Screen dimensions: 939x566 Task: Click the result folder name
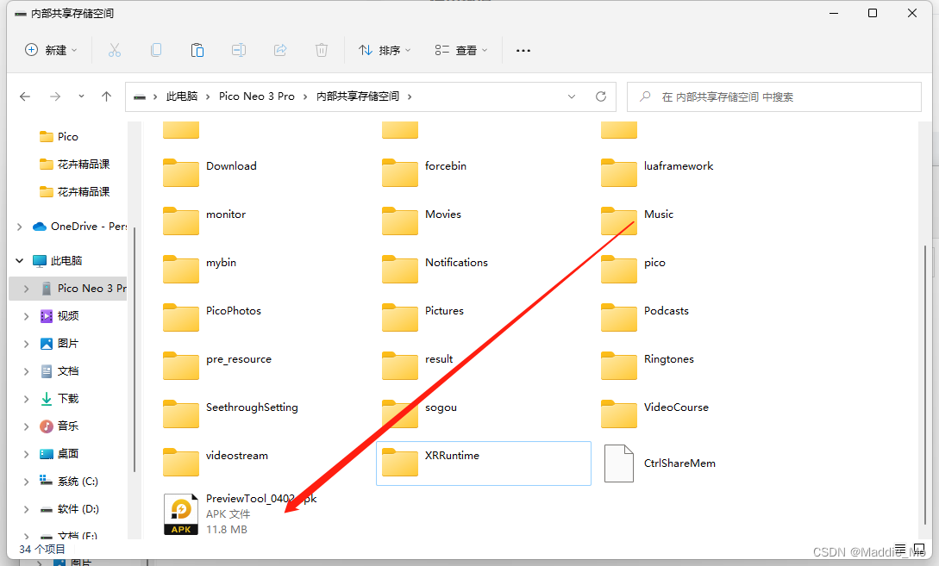tap(439, 359)
